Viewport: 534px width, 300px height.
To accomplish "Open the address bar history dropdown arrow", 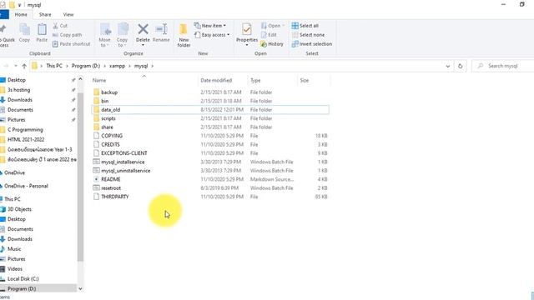I will pos(448,66).
